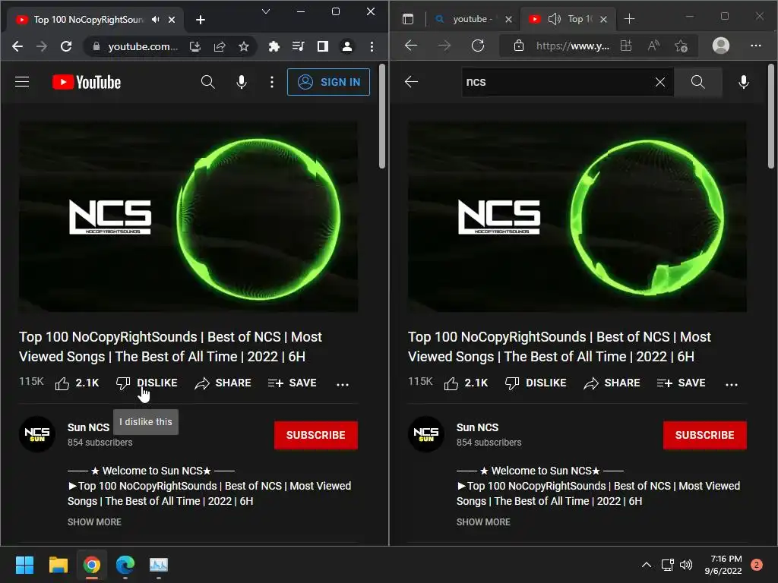
Task: Go back in Chrome
Action: 17,46
